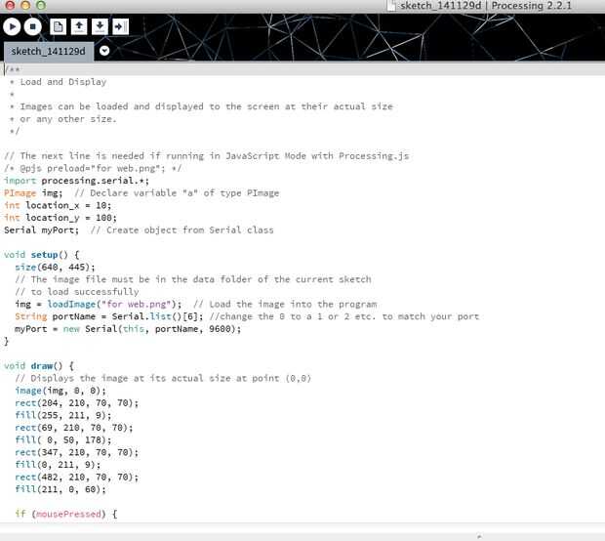Click the 'Displays the image at its actual size' comment
Screen dimensions: 605x541
163,379
